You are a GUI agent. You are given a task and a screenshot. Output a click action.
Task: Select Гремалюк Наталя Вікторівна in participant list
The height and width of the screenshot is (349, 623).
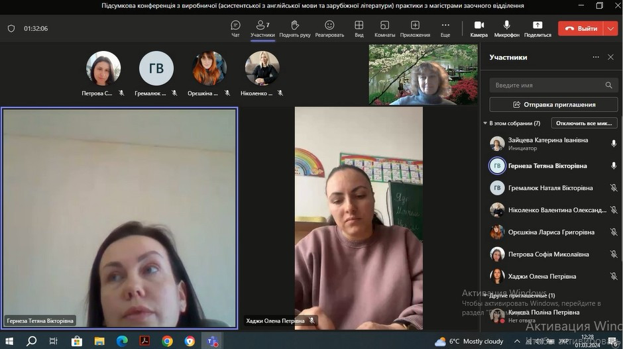click(x=553, y=188)
